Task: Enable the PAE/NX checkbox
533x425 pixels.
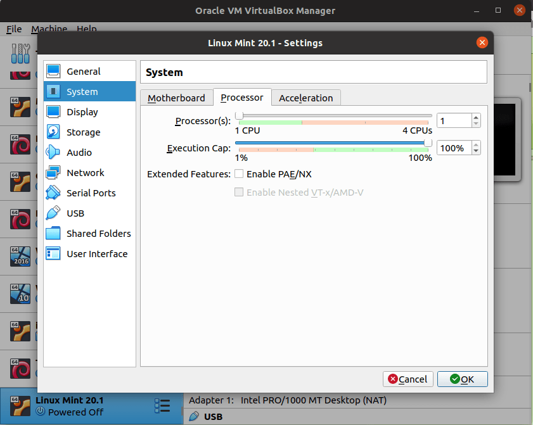Action: point(240,174)
